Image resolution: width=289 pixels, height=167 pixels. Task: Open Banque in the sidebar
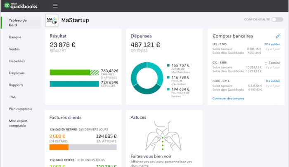(x=15, y=37)
